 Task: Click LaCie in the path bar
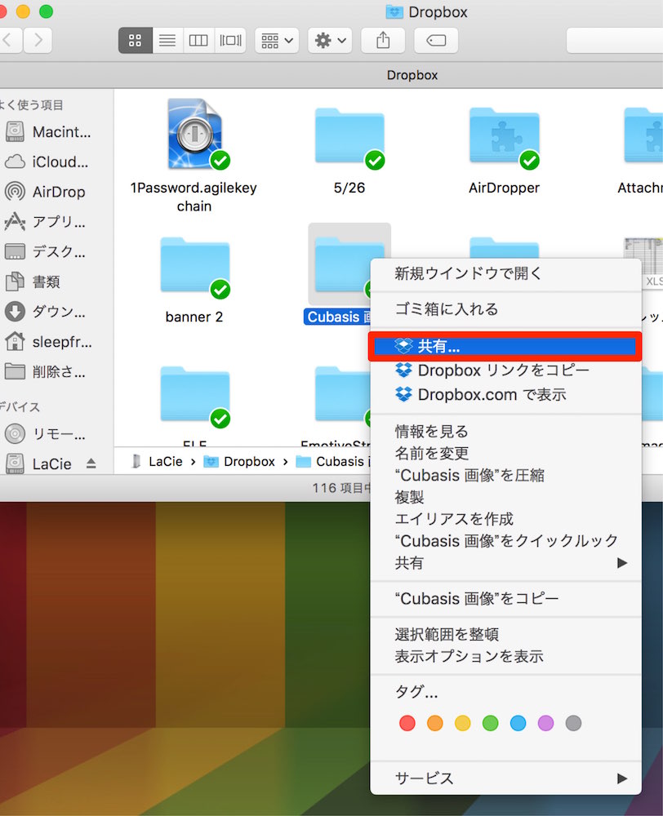coord(158,462)
